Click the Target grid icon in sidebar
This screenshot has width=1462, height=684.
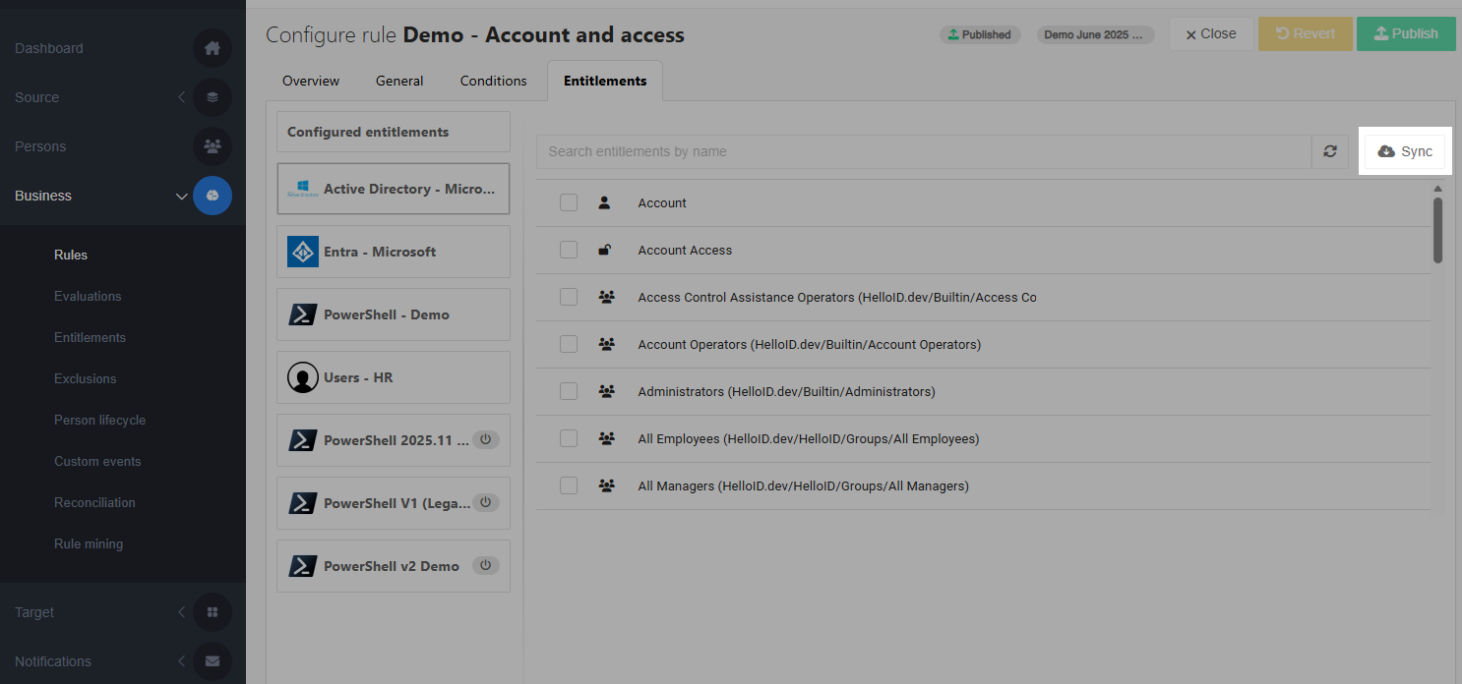pos(213,612)
